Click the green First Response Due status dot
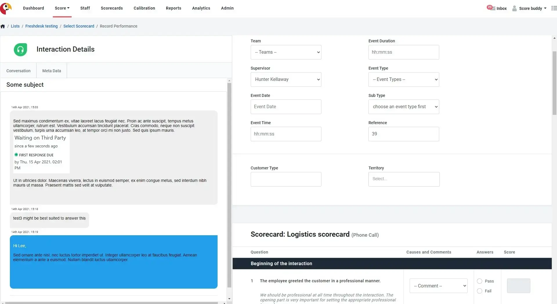Screen dimensions: 557x304 (x=16, y=155)
